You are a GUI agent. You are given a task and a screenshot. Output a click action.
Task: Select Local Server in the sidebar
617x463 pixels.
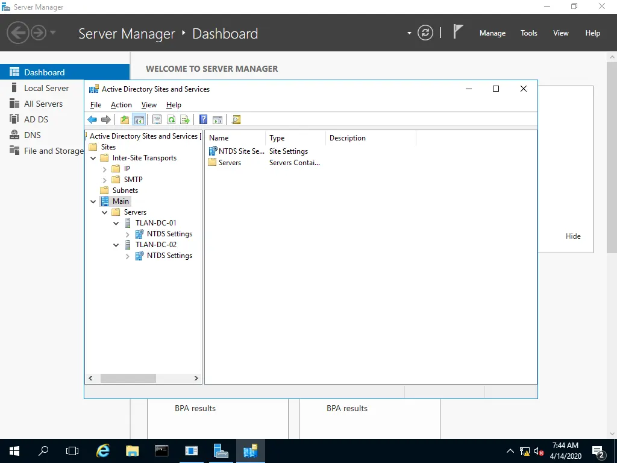point(46,88)
